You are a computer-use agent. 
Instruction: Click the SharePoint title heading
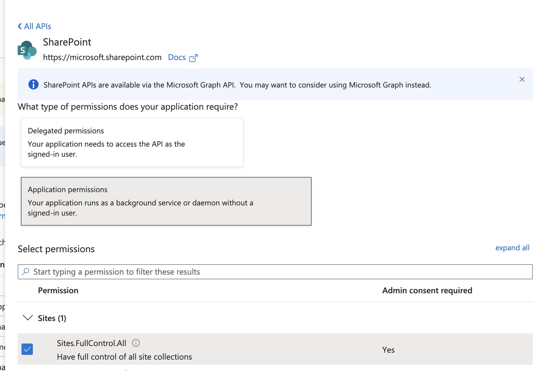tap(67, 42)
